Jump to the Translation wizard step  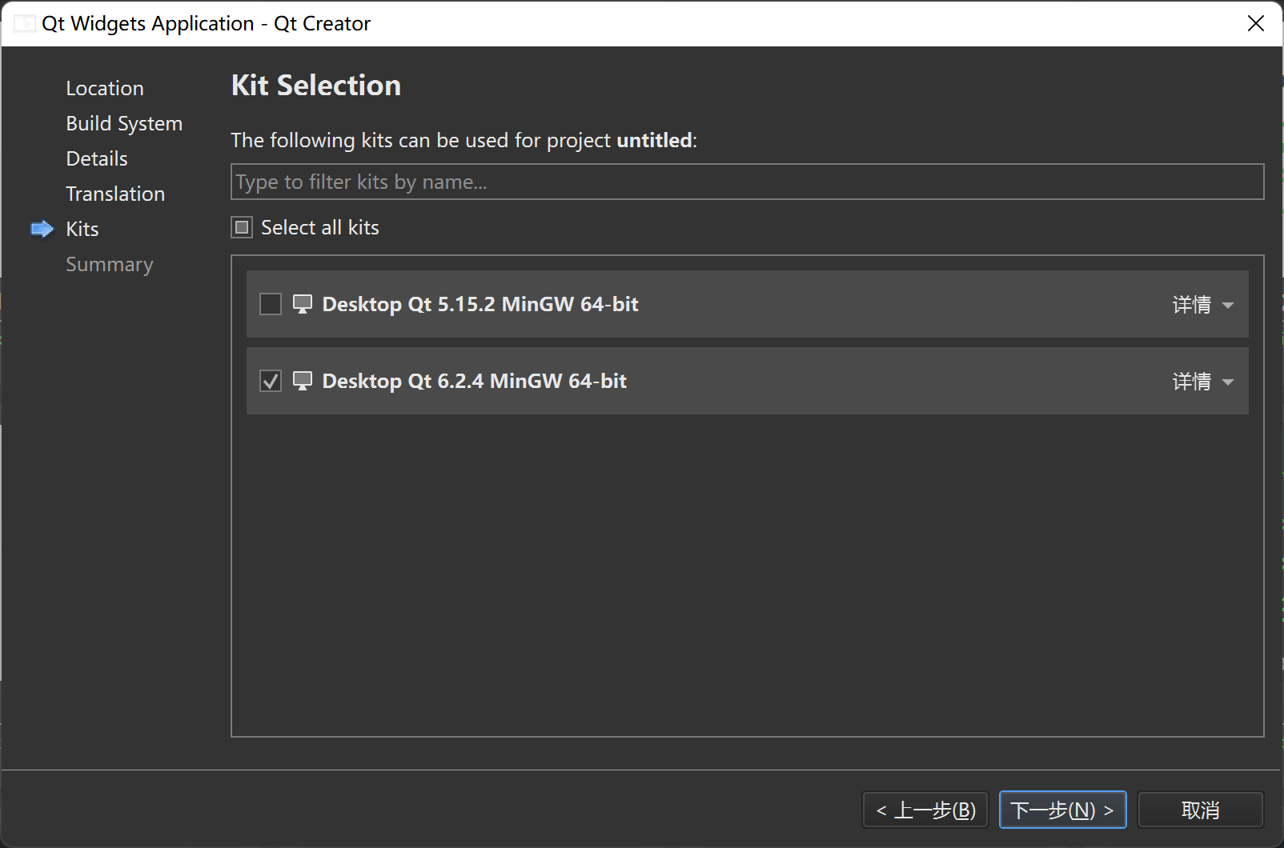pos(115,194)
